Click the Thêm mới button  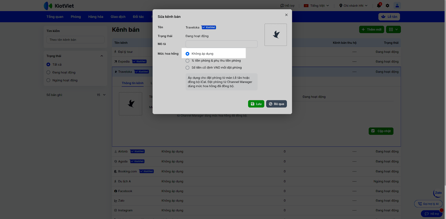click(x=372, y=29)
